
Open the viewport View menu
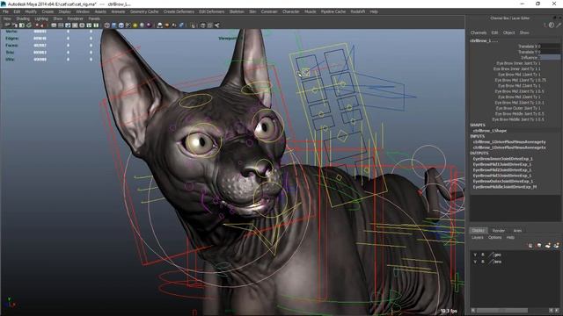pos(7,18)
